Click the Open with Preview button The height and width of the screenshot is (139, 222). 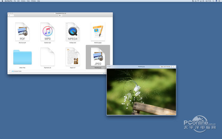pos(165,67)
